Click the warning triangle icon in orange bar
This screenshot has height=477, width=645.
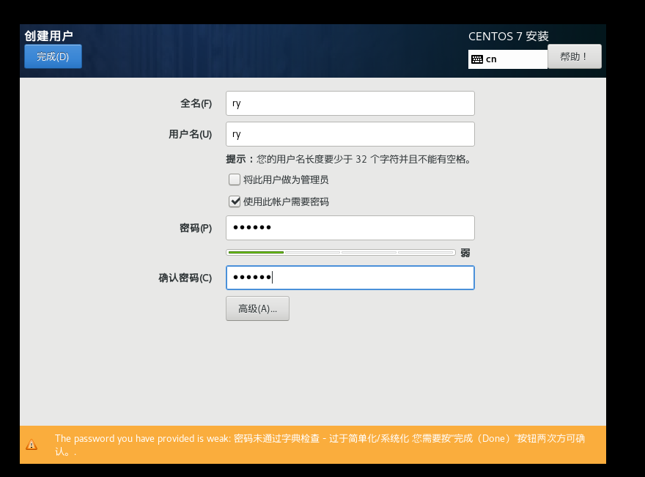point(32,445)
